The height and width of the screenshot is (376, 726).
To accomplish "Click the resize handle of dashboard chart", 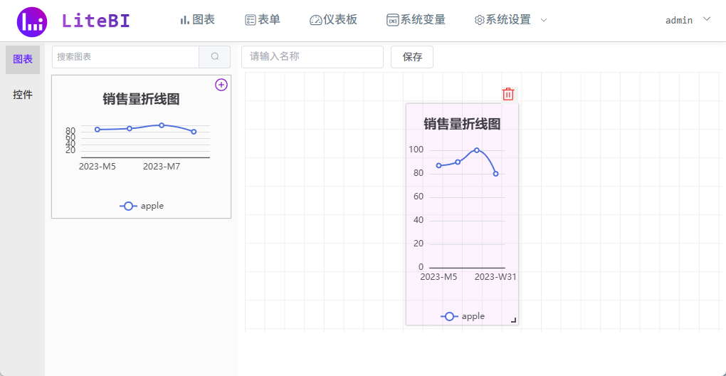I will tap(513, 320).
